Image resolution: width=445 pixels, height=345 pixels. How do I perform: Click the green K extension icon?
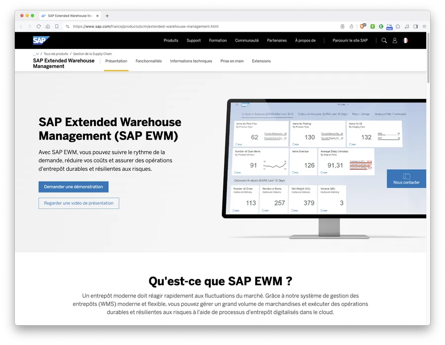(x=381, y=26)
